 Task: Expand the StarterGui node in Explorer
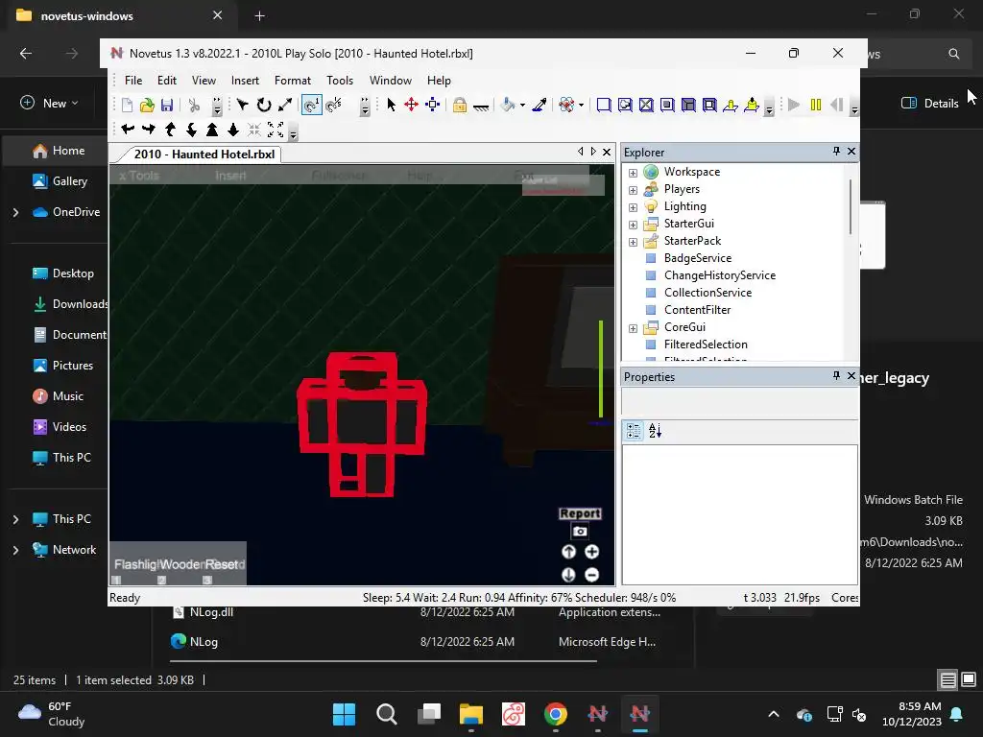634,225
